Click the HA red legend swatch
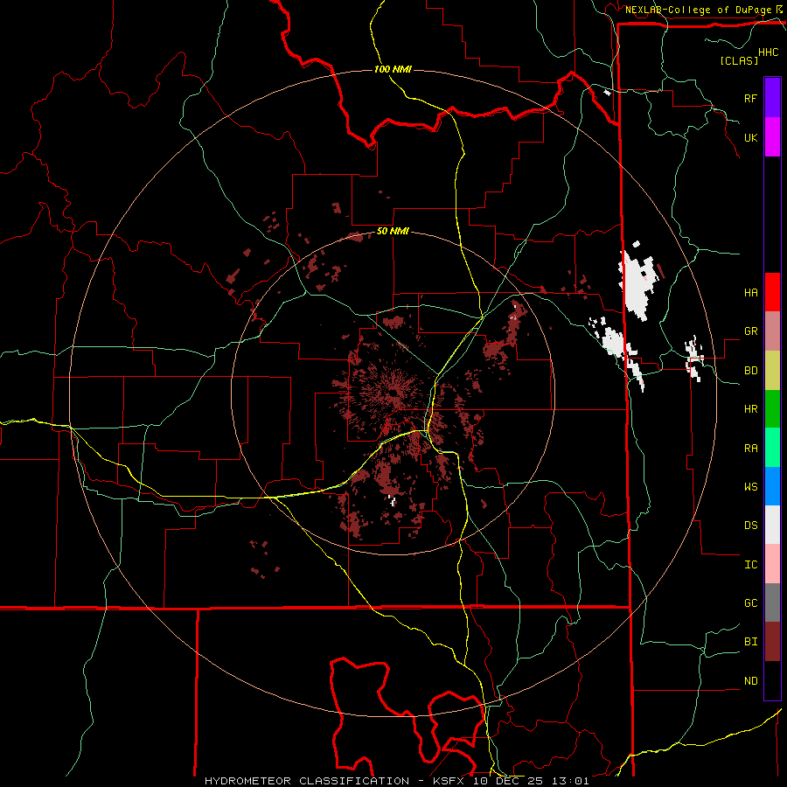Screen dimensions: 787x787 772,292
